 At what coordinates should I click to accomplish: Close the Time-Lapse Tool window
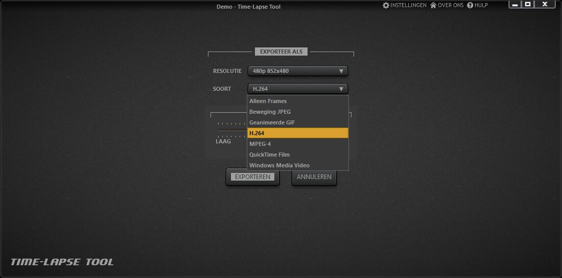tap(545, 5)
